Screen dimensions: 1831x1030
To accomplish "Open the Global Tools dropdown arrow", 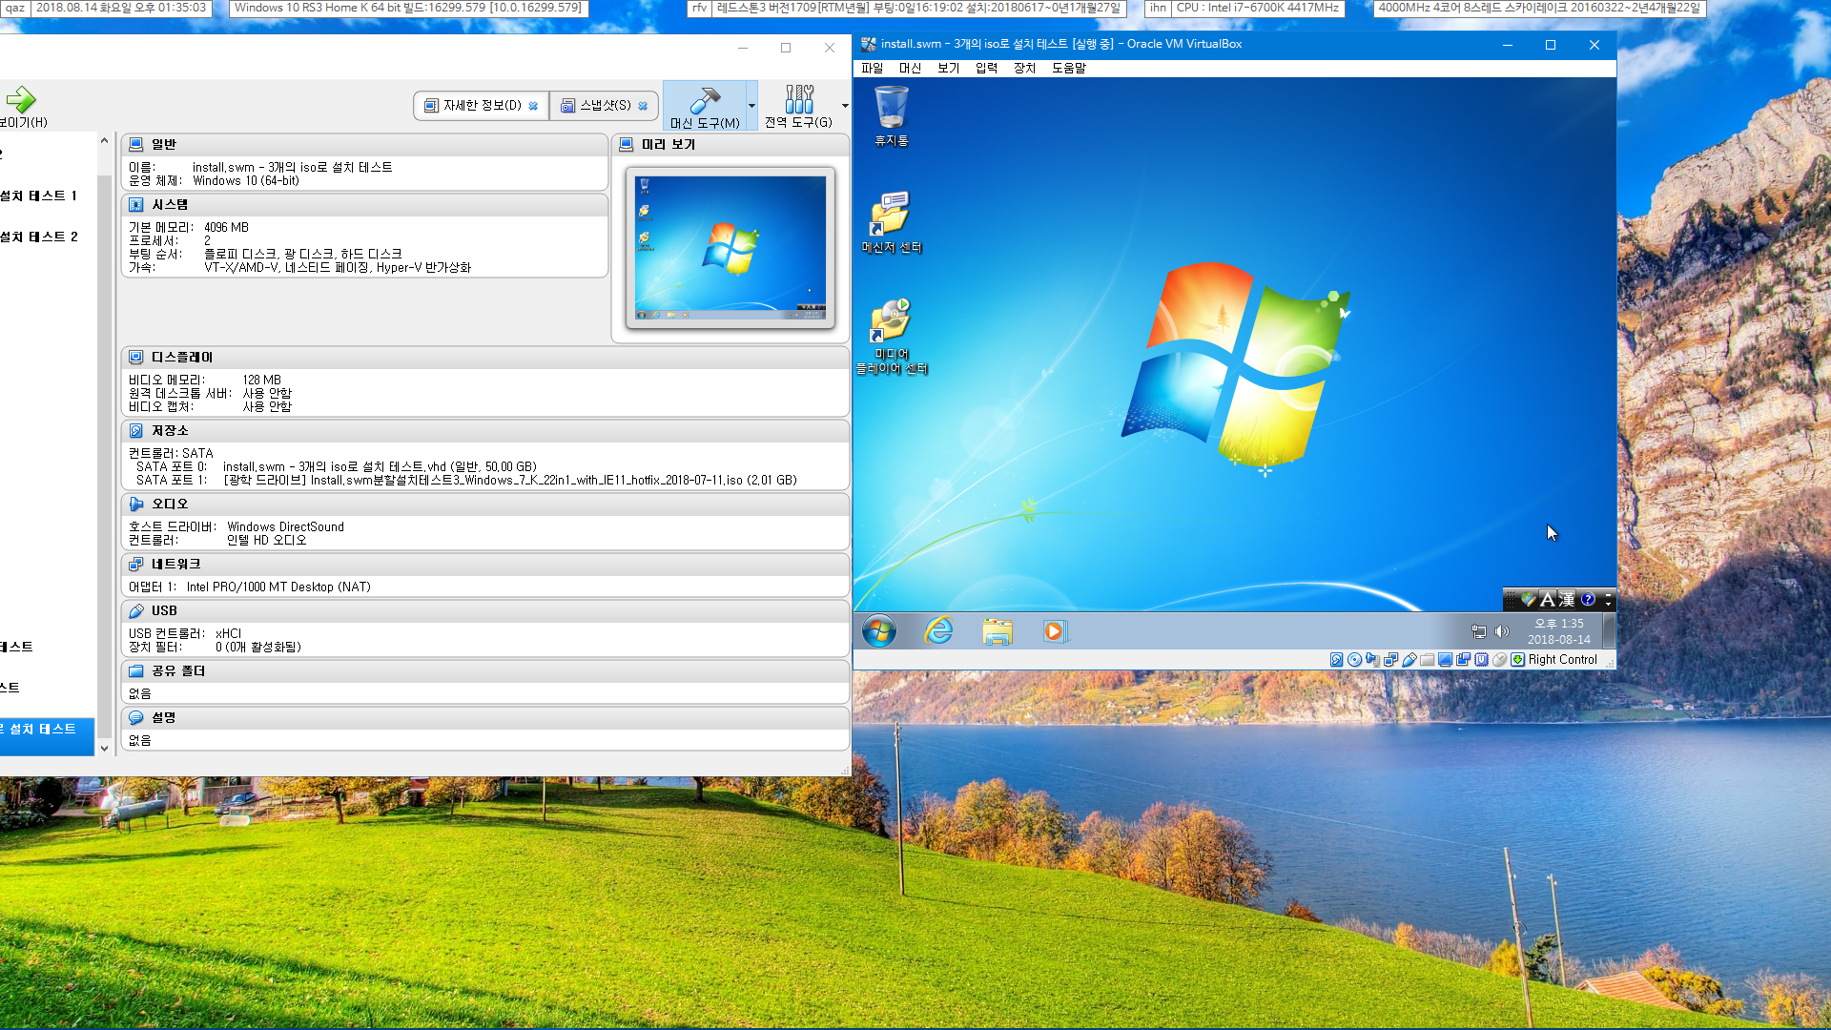I will tap(845, 106).
